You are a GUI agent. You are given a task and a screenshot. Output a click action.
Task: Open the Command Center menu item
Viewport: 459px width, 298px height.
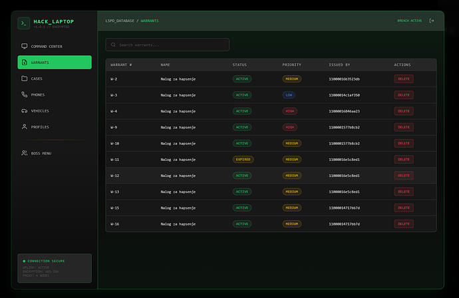point(55,47)
